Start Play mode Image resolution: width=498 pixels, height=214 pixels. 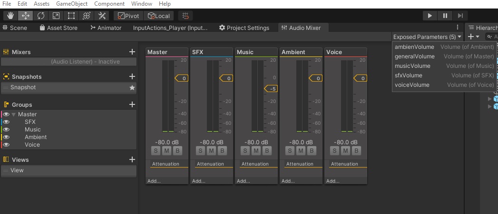coord(430,16)
